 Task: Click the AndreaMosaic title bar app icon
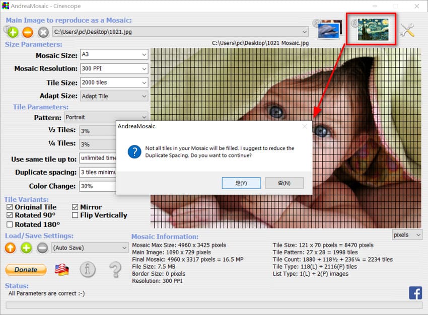(6, 6)
